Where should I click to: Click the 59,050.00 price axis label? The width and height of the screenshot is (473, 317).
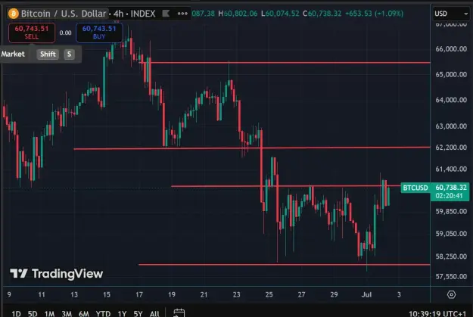click(x=451, y=234)
